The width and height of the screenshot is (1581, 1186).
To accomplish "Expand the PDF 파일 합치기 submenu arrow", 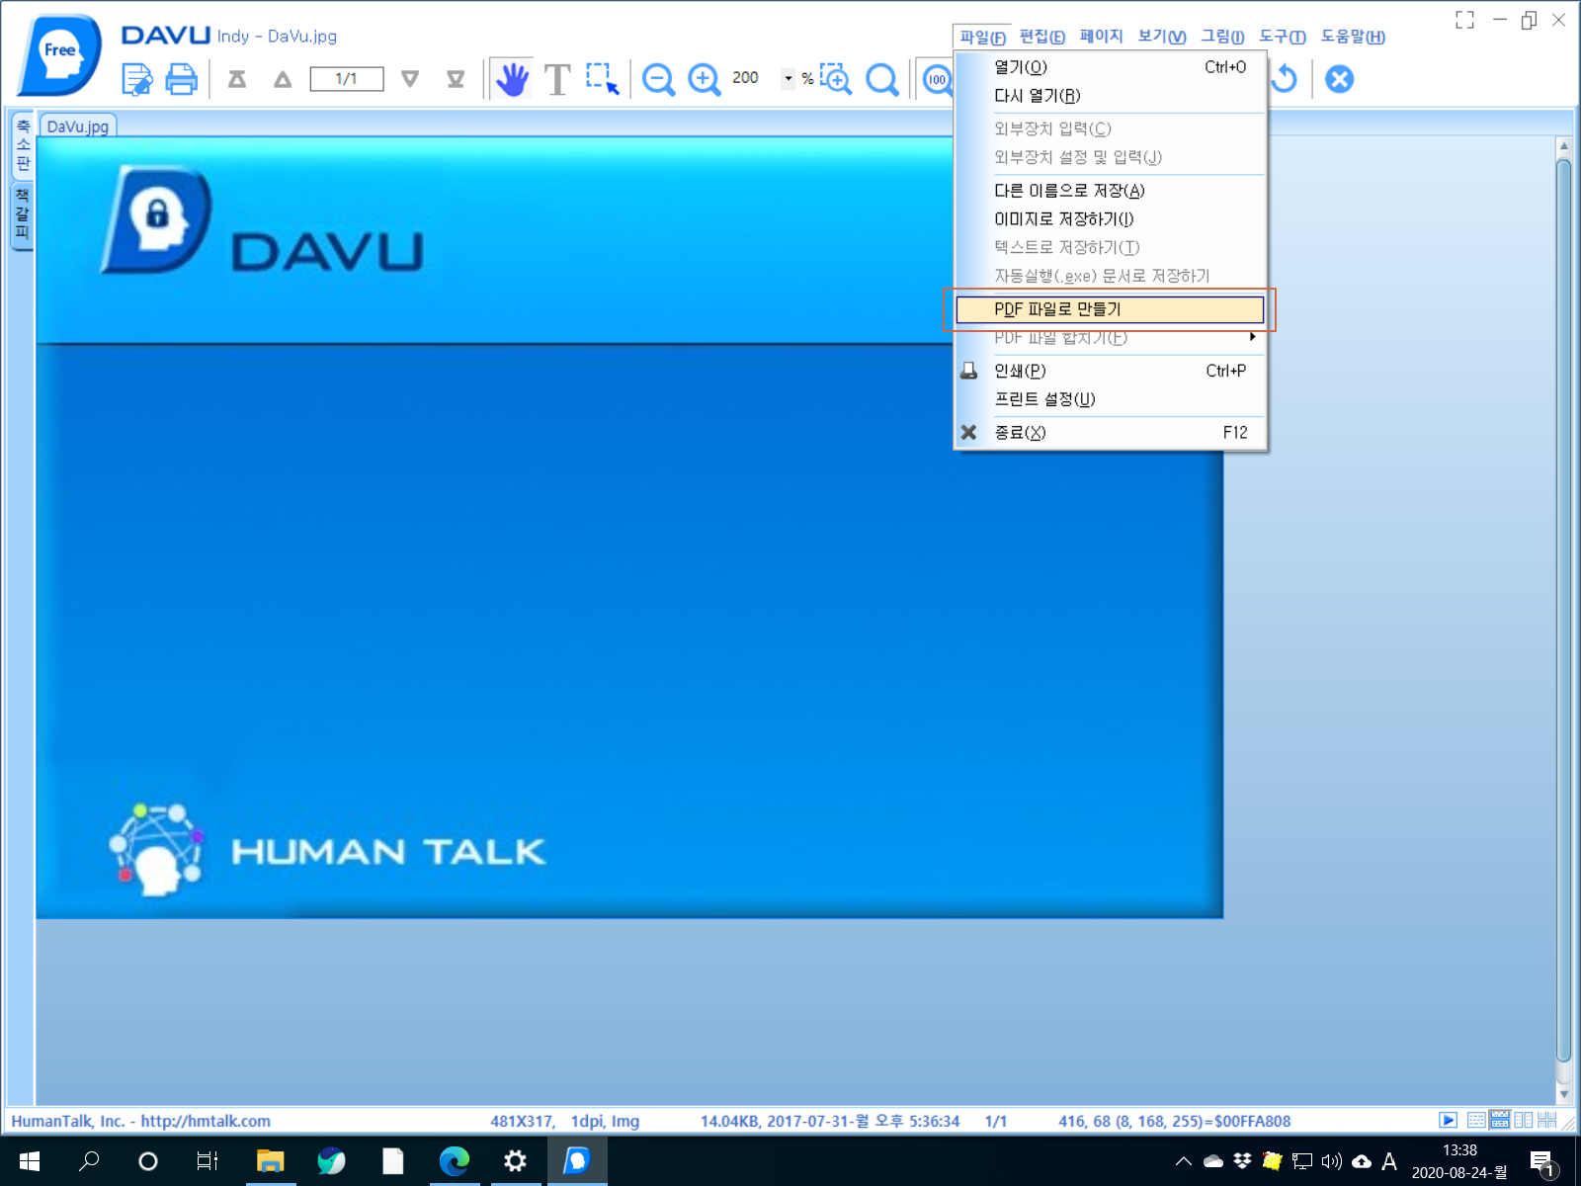I will (1253, 337).
